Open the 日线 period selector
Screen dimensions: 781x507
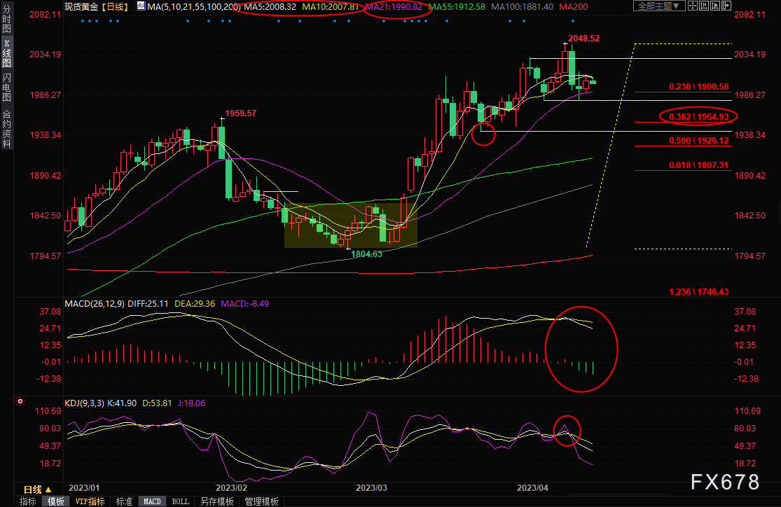(x=38, y=489)
